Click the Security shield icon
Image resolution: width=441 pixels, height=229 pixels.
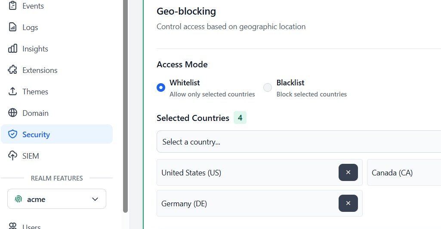[x=13, y=135]
